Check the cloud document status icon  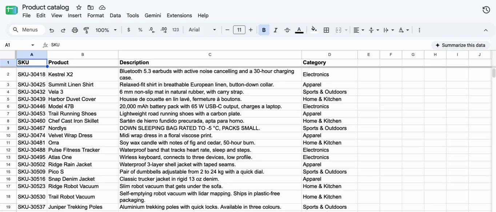[102, 8]
